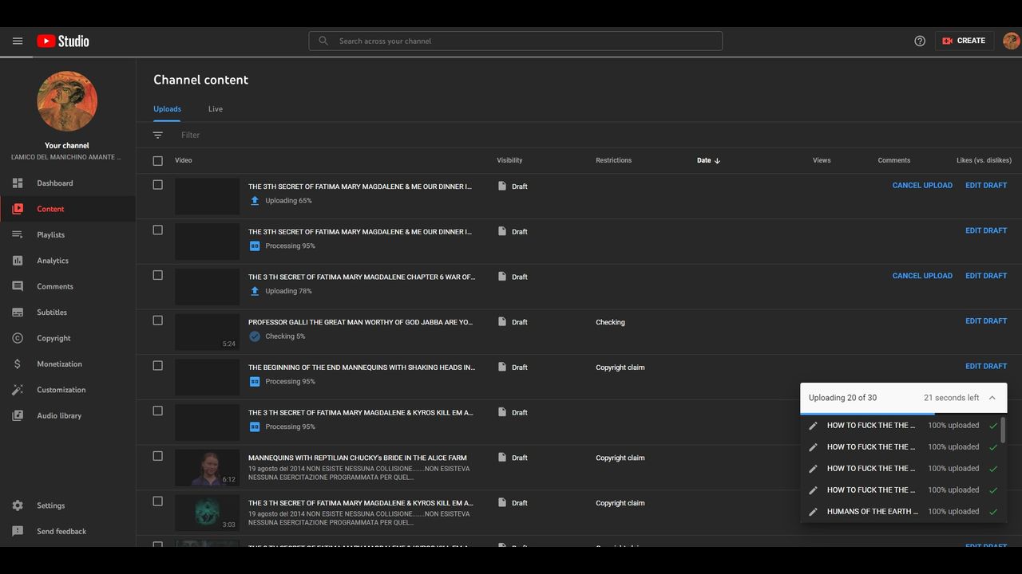Cancel upload of the 65% uploading video
Viewport: 1022px width, 574px height.
(x=922, y=186)
